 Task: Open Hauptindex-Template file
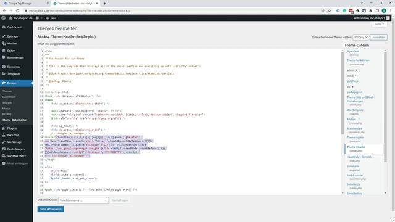pyautogui.click(x=359, y=157)
